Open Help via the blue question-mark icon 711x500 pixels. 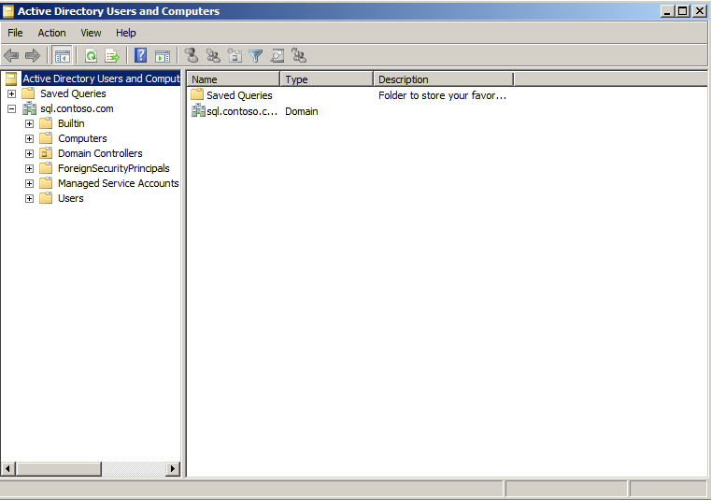[140, 56]
